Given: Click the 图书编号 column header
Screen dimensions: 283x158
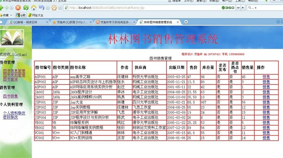Looking at the screenshot, I should [x=43, y=68].
